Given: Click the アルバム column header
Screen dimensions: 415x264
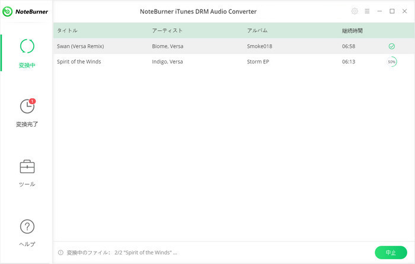Looking at the screenshot, I should 257,30.
